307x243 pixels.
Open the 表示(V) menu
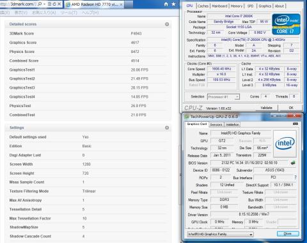coord(21,13)
